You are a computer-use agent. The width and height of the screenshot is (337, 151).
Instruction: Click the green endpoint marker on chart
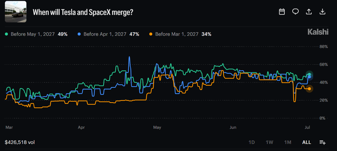click(309, 74)
